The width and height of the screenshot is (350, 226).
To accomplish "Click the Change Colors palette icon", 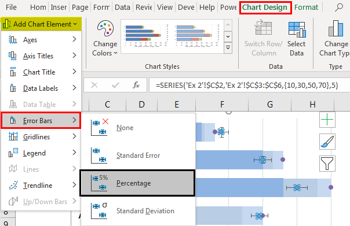I will point(105,28).
